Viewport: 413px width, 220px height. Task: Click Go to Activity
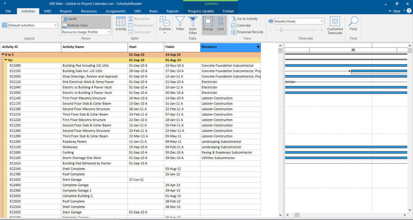245,19
